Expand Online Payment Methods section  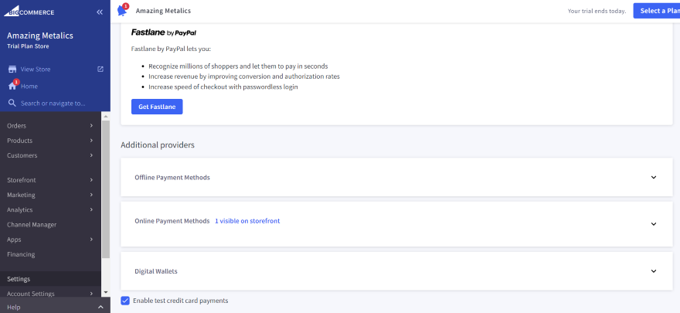tap(654, 224)
